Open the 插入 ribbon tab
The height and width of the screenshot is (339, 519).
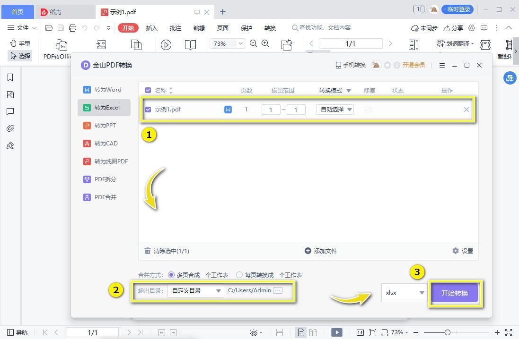coord(151,28)
